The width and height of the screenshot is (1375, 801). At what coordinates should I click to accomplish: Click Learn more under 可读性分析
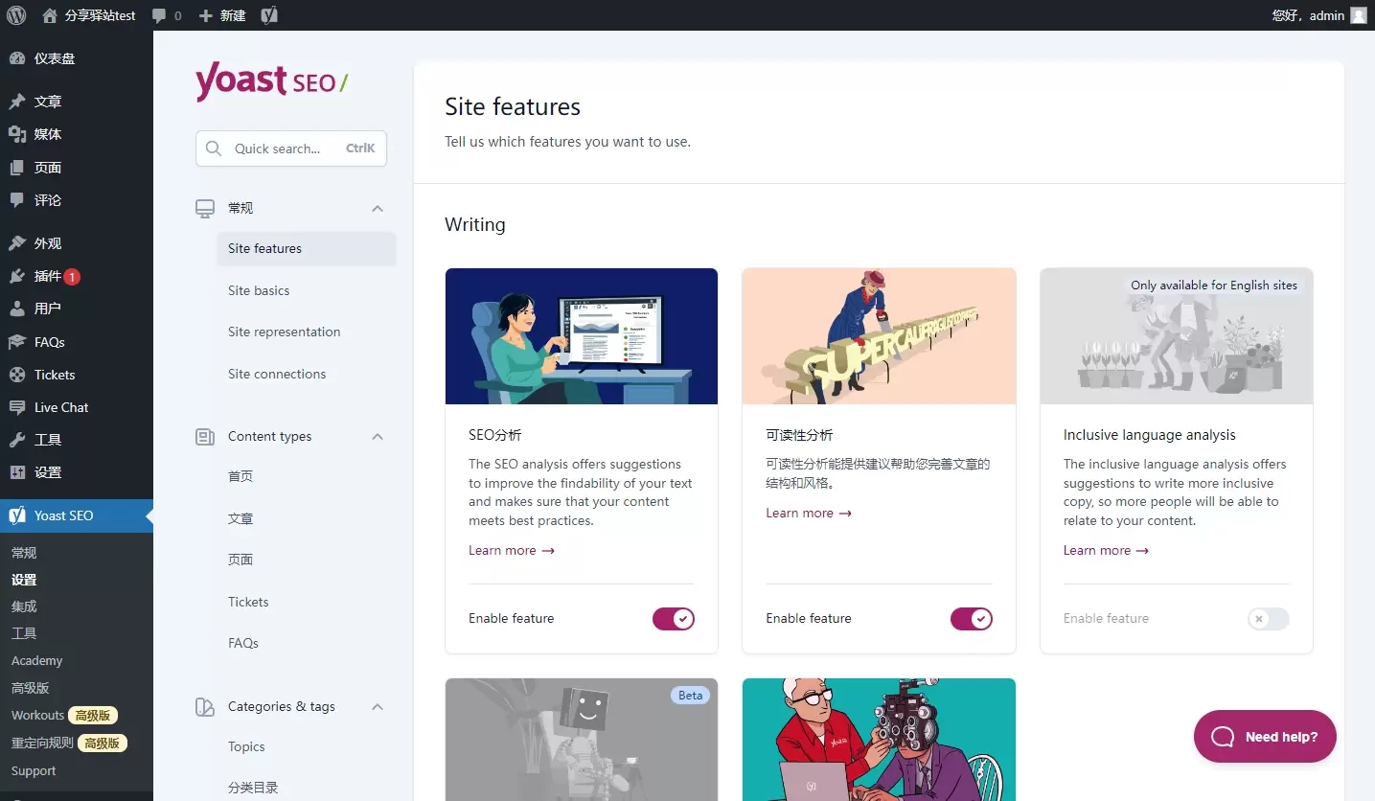click(809, 514)
